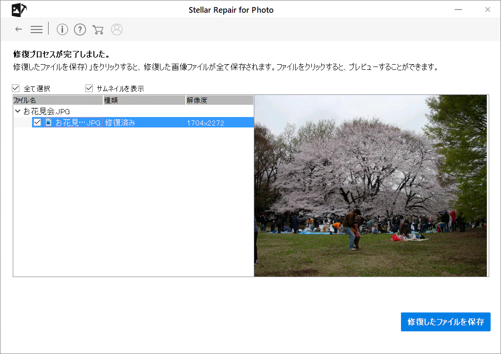Open the user account icon
501x354 pixels.
[117, 29]
